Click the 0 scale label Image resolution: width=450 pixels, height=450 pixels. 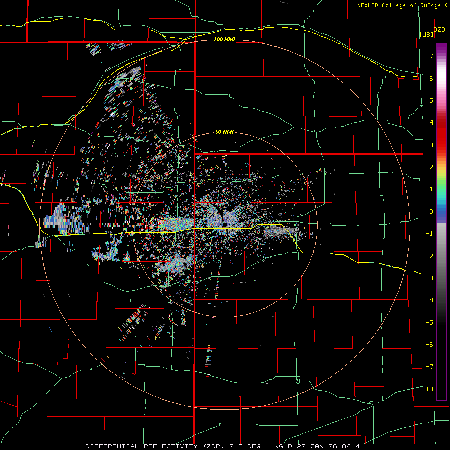[x=431, y=212]
